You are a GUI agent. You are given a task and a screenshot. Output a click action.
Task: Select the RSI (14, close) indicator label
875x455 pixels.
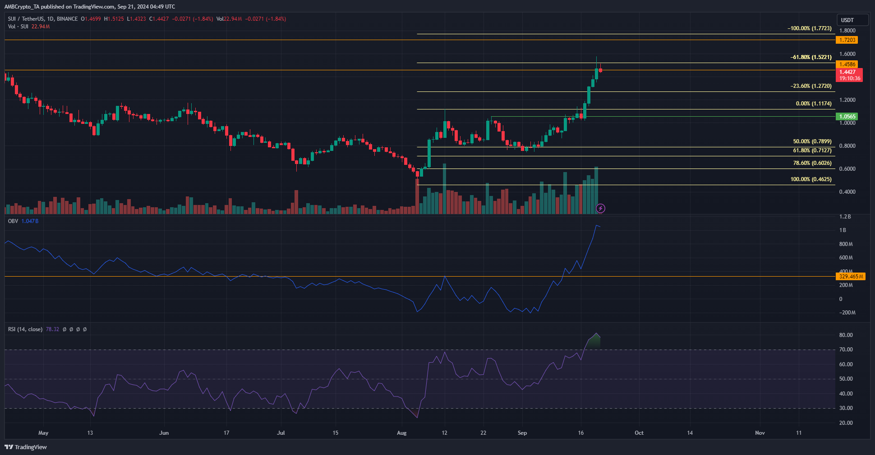25,329
